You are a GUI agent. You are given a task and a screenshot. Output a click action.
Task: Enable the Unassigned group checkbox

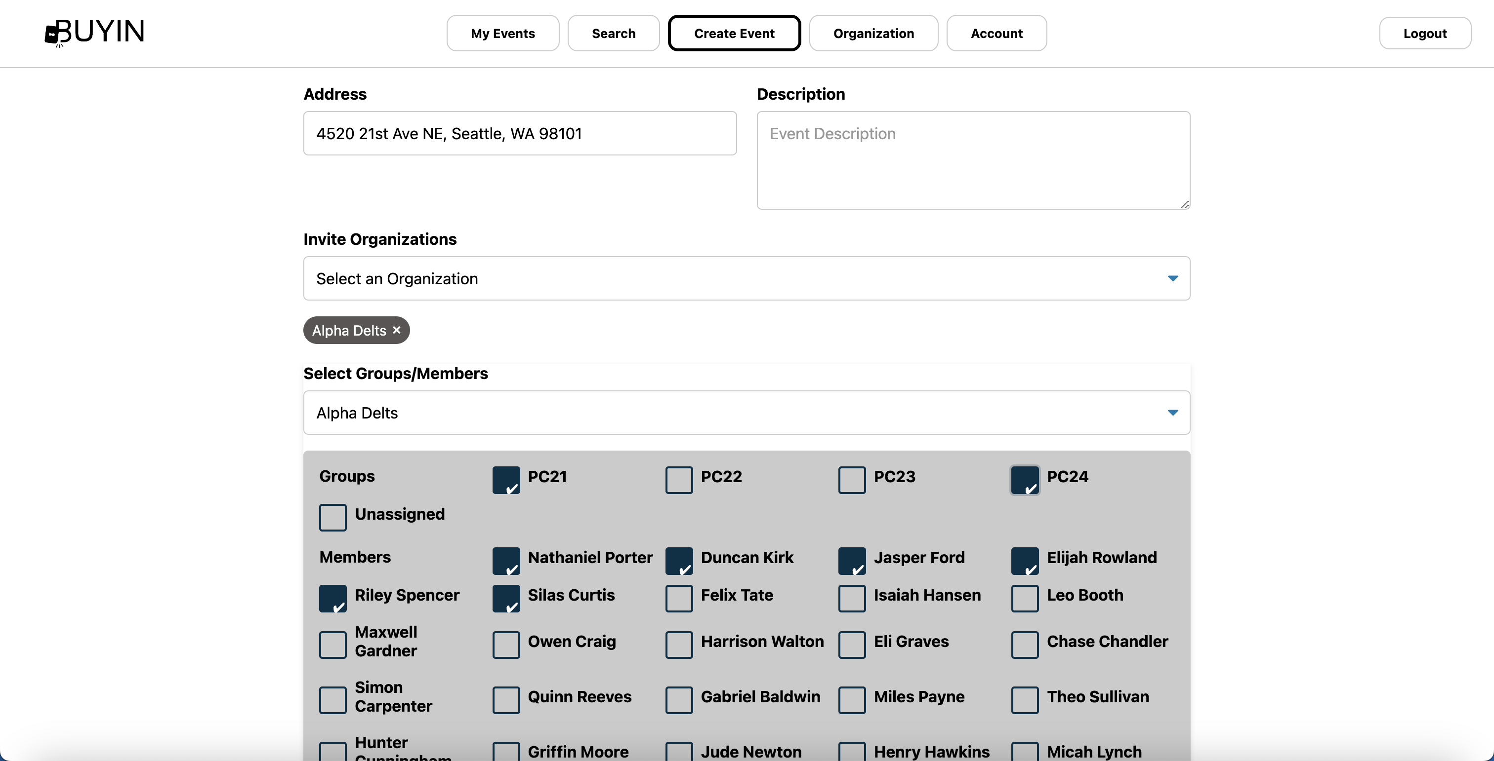333,517
